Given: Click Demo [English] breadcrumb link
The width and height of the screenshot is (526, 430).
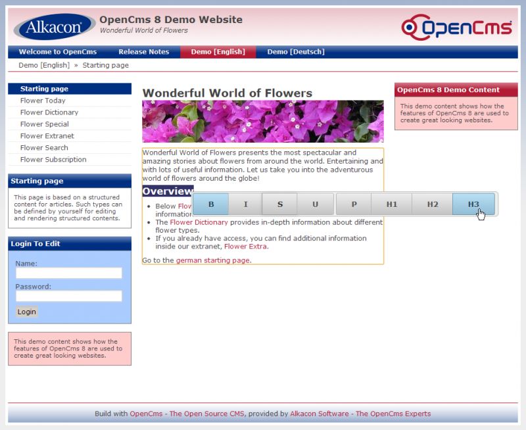Looking at the screenshot, I should [44, 65].
